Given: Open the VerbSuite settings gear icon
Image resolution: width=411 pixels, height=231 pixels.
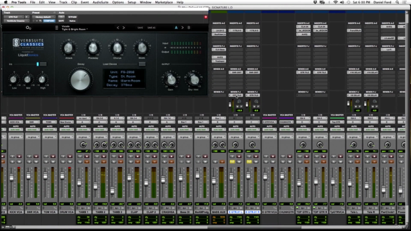Looking at the screenshot, I should pyautogui.click(x=28, y=28).
